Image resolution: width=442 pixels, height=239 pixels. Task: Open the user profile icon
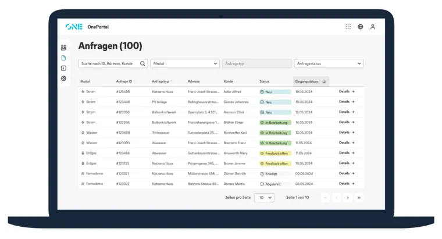click(373, 27)
